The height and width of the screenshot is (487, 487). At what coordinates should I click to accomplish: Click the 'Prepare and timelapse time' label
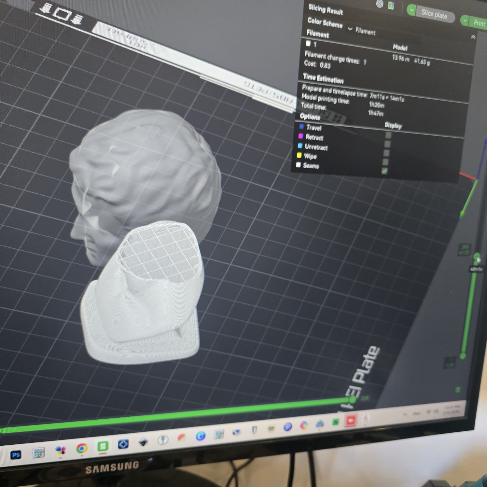(335, 91)
